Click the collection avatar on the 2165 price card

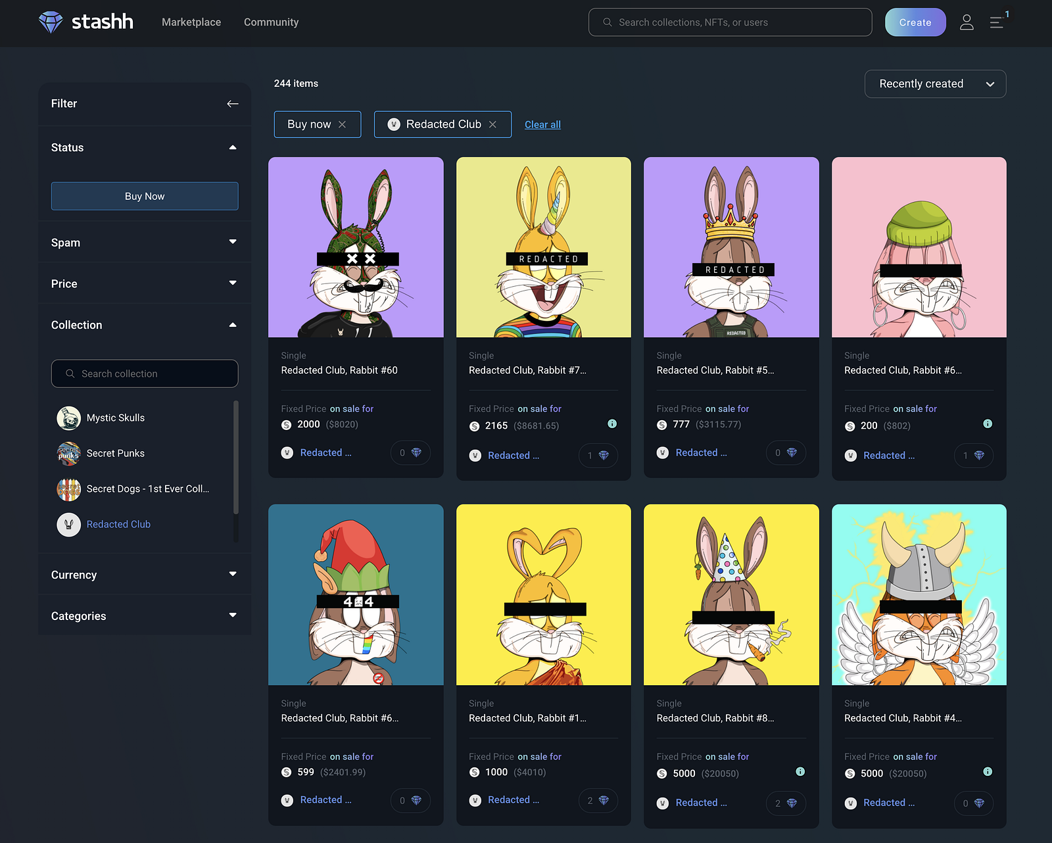(x=475, y=456)
